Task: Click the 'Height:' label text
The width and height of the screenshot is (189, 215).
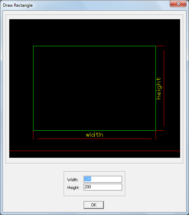Action: [x=73, y=188]
